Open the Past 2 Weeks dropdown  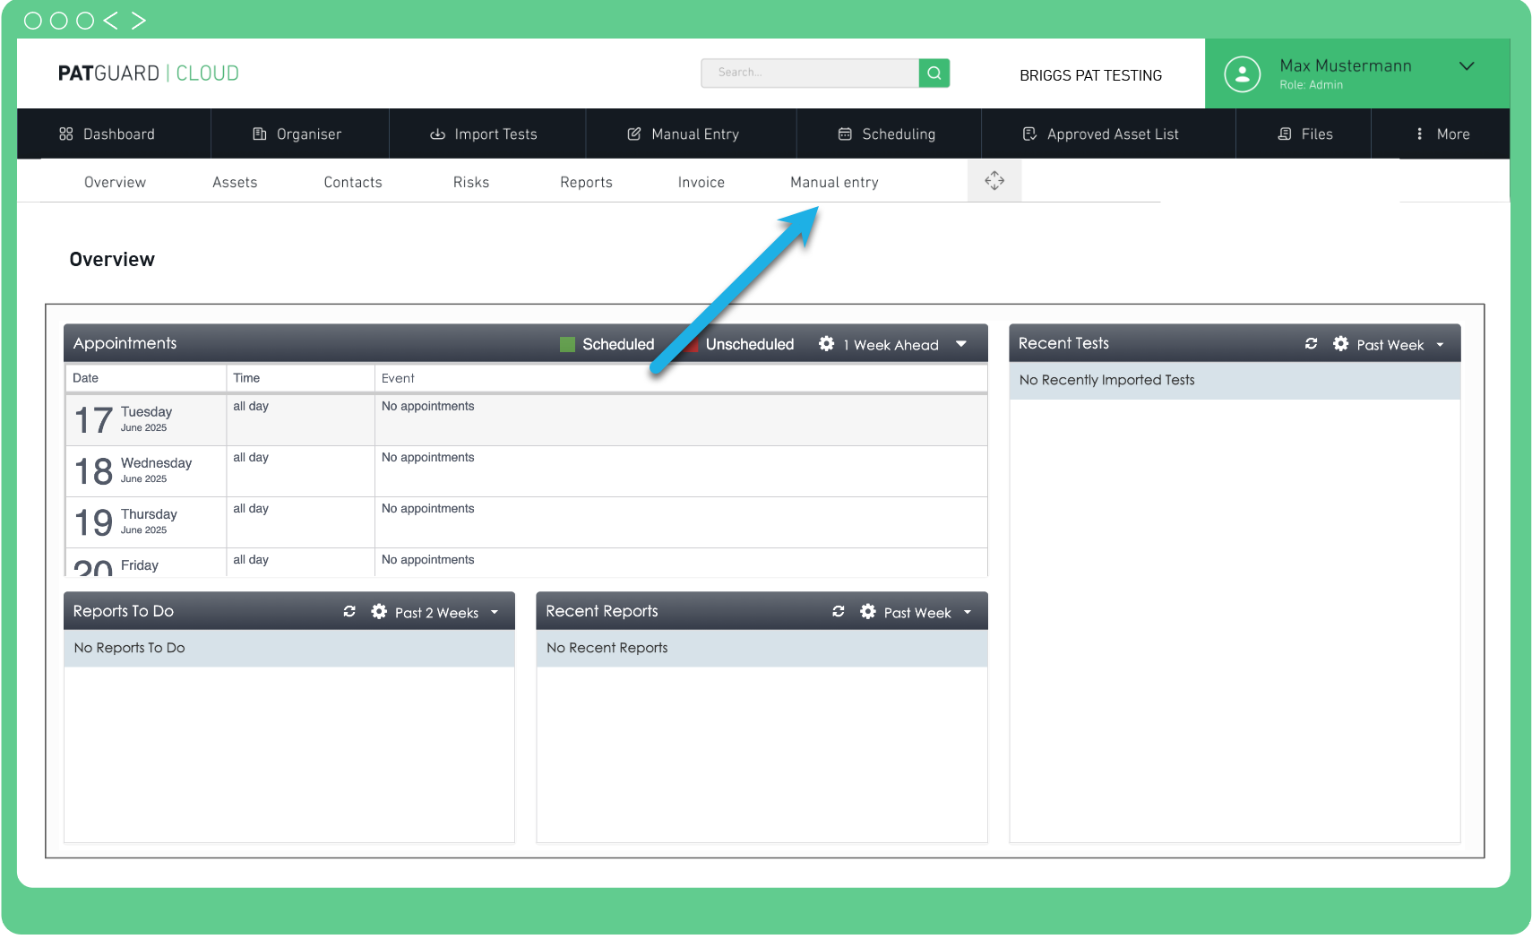point(446,613)
